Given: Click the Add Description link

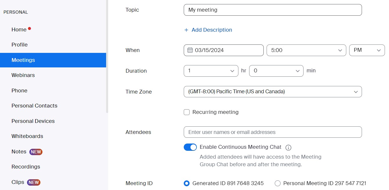Looking at the screenshot, I should 212,30.
